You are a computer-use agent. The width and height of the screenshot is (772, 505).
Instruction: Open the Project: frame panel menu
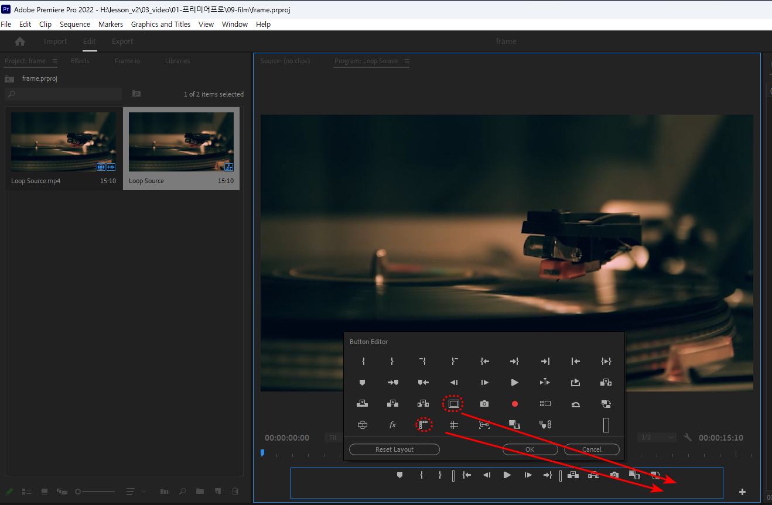pyautogui.click(x=55, y=61)
